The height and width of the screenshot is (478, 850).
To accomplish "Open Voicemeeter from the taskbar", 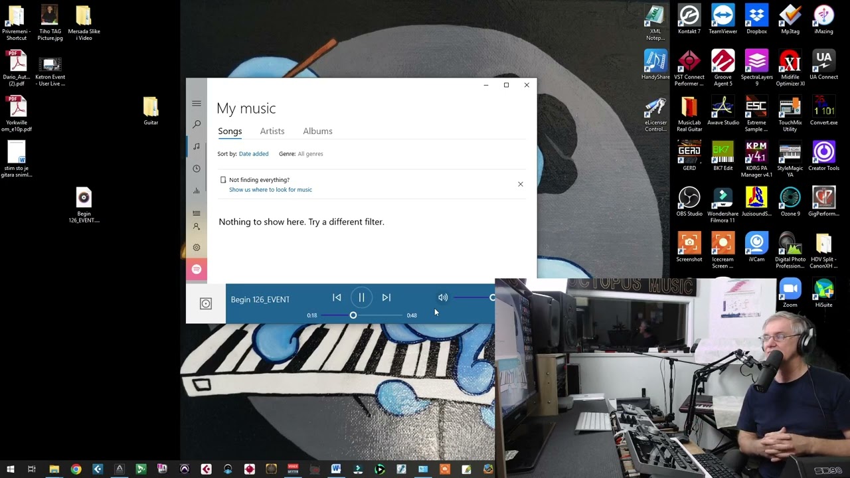I will point(293,469).
